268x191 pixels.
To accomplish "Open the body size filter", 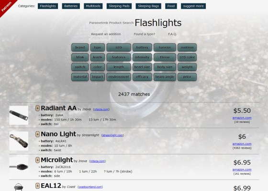I will coord(165,67).
